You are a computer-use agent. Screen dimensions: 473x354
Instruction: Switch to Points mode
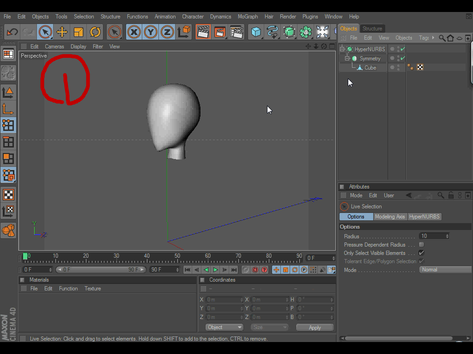tap(8, 125)
